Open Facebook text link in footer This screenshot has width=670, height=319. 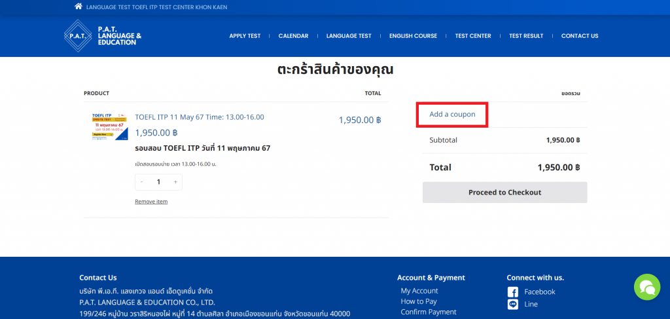tap(540, 291)
